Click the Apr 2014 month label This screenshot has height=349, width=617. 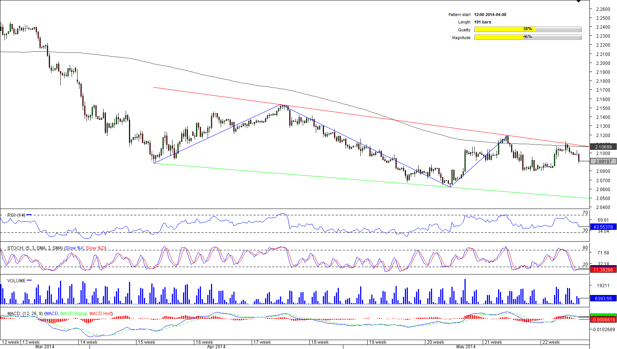click(x=216, y=347)
